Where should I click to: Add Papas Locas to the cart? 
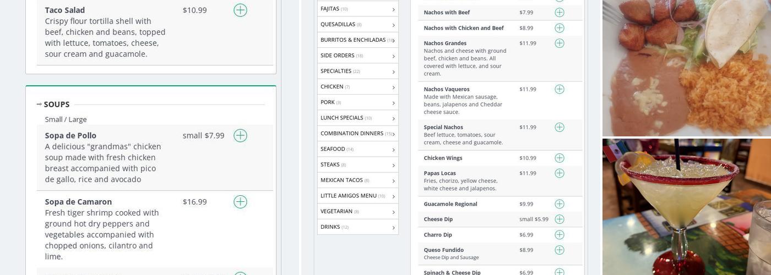pyautogui.click(x=559, y=173)
